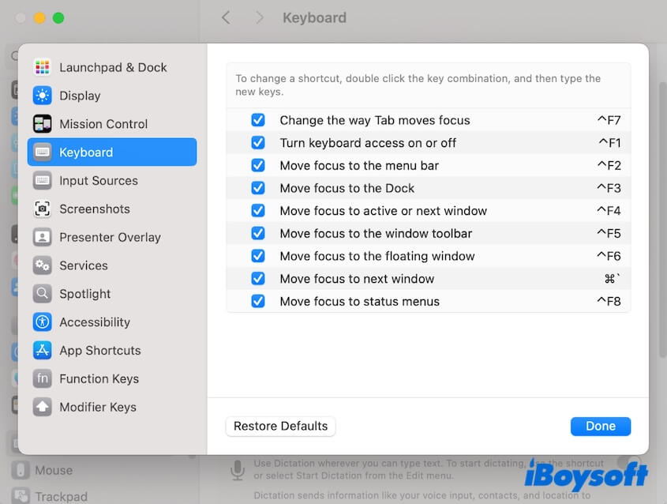Click the Accessibility icon
This screenshot has height=504, width=667.
coord(42,322)
